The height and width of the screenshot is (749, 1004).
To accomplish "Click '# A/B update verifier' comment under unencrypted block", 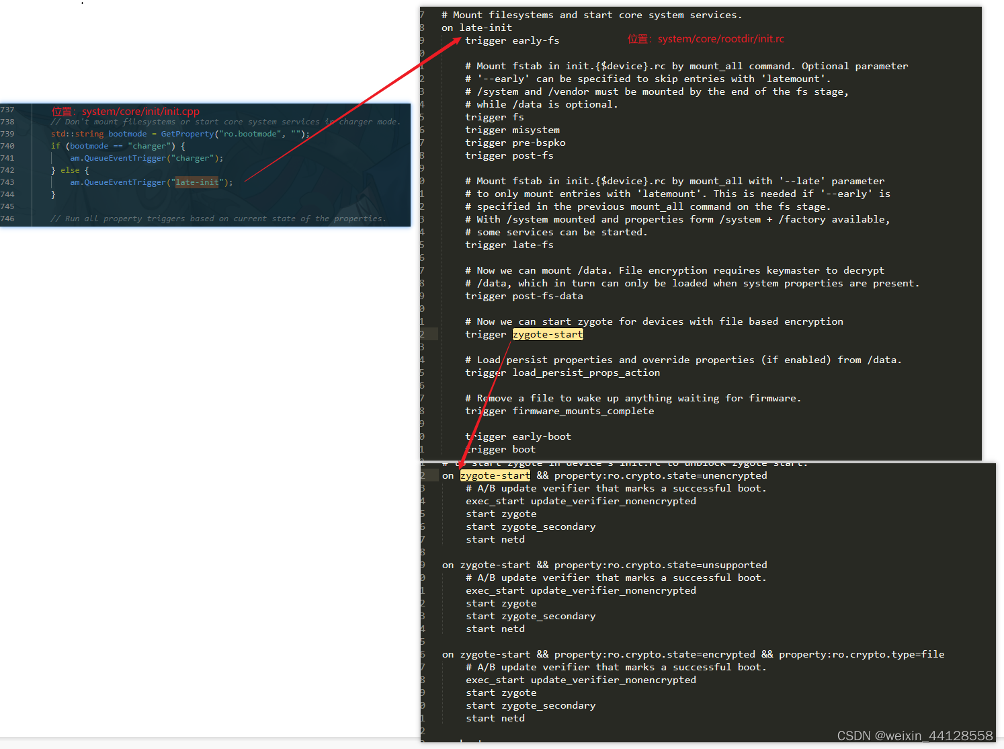I will [616, 488].
